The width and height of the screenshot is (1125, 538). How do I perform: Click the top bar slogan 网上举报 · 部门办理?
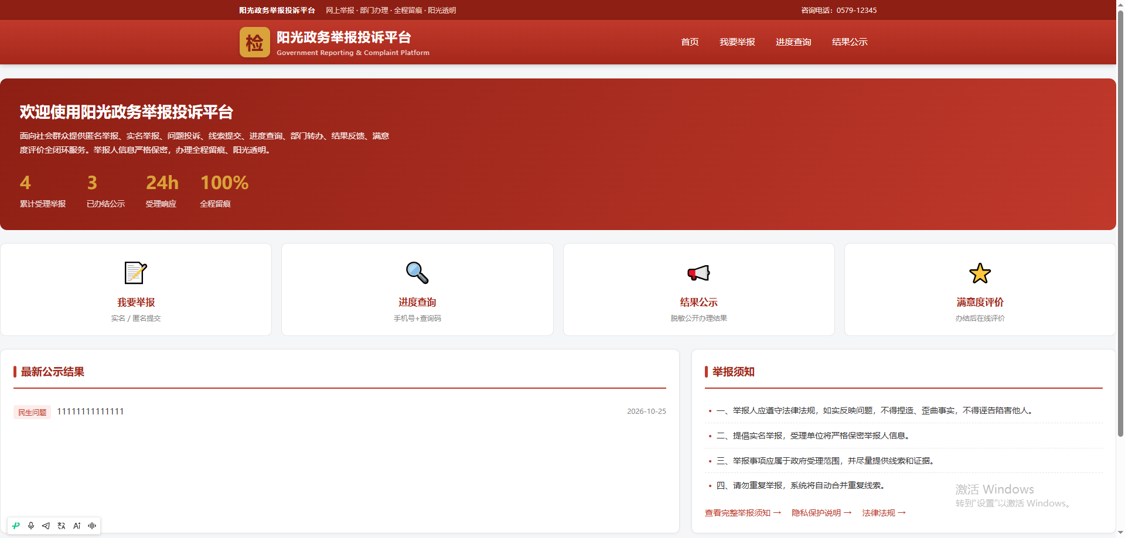pyautogui.click(x=391, y=11)
